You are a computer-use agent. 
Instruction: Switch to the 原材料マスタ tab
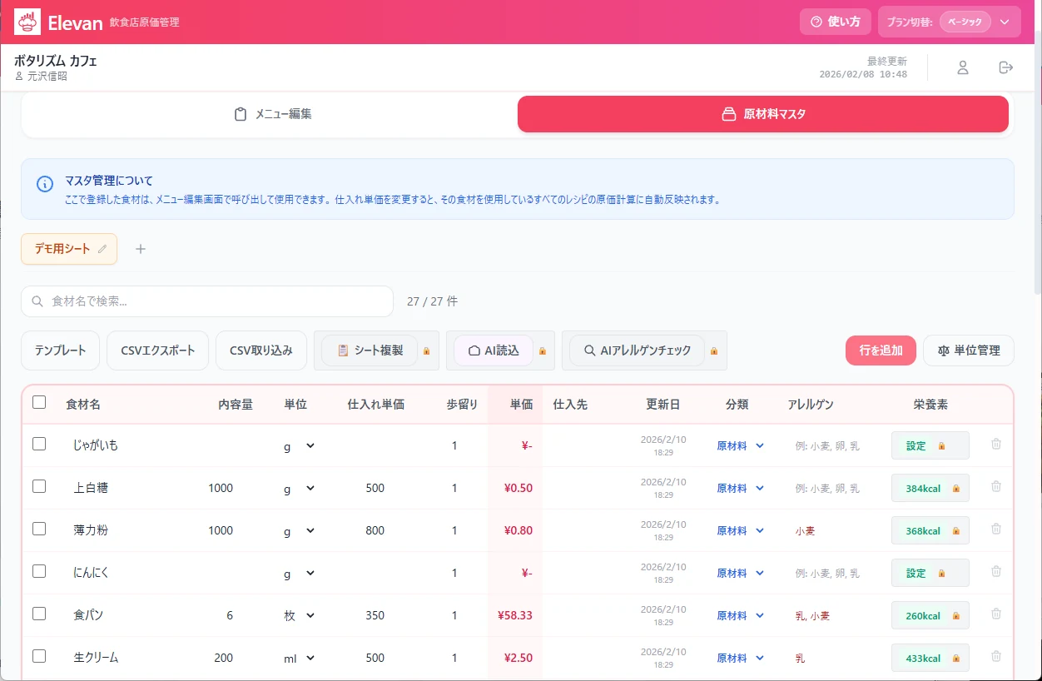pyautogui.click(x=763, y=114)
